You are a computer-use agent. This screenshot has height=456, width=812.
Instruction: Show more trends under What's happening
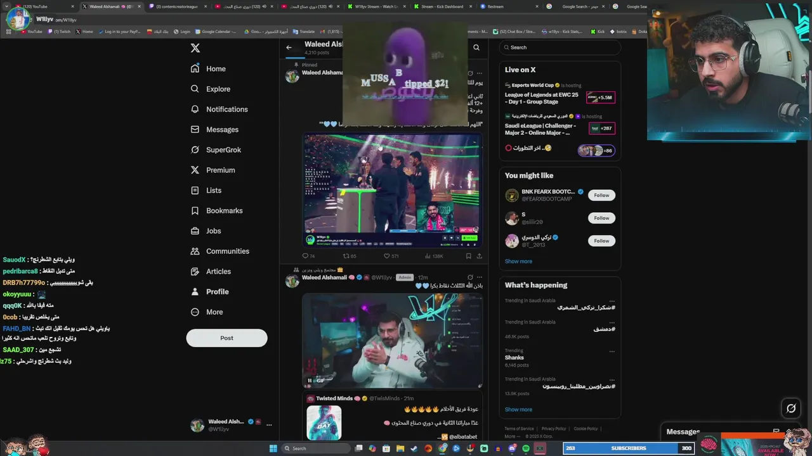[518, 409]
